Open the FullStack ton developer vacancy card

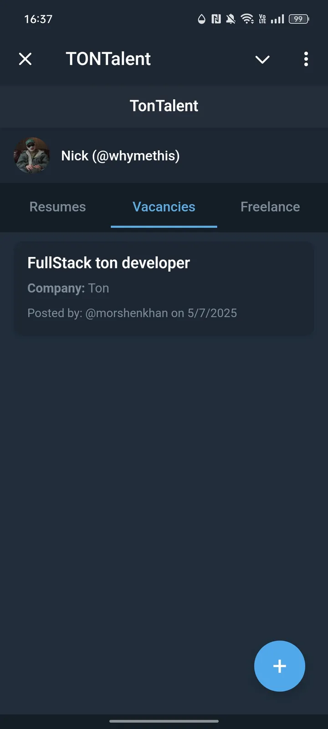164,287
